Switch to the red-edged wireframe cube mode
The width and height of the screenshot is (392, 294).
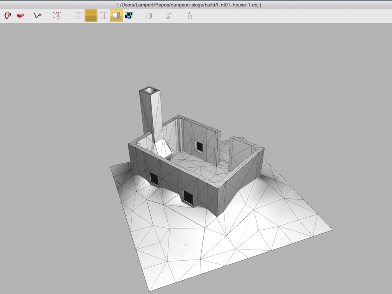103,16
